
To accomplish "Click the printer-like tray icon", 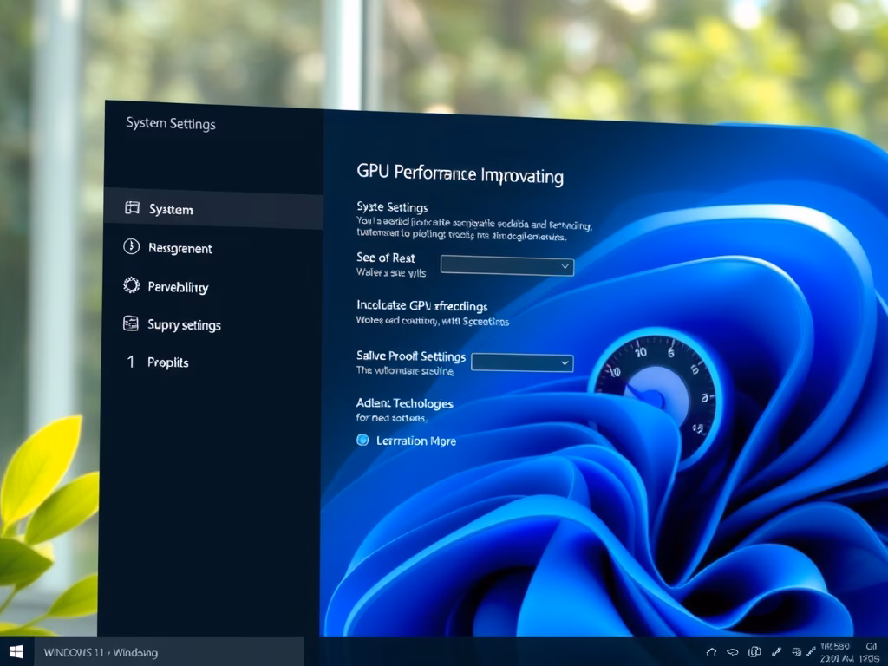I will (x=796, y=652).
